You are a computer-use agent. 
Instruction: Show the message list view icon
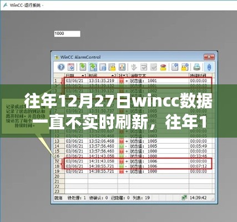83,67
